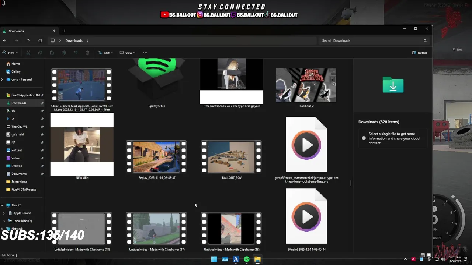The width and height of the screenshot is (472, 265).
Task: Collapse the This PC node
Action: coord(2,205)
